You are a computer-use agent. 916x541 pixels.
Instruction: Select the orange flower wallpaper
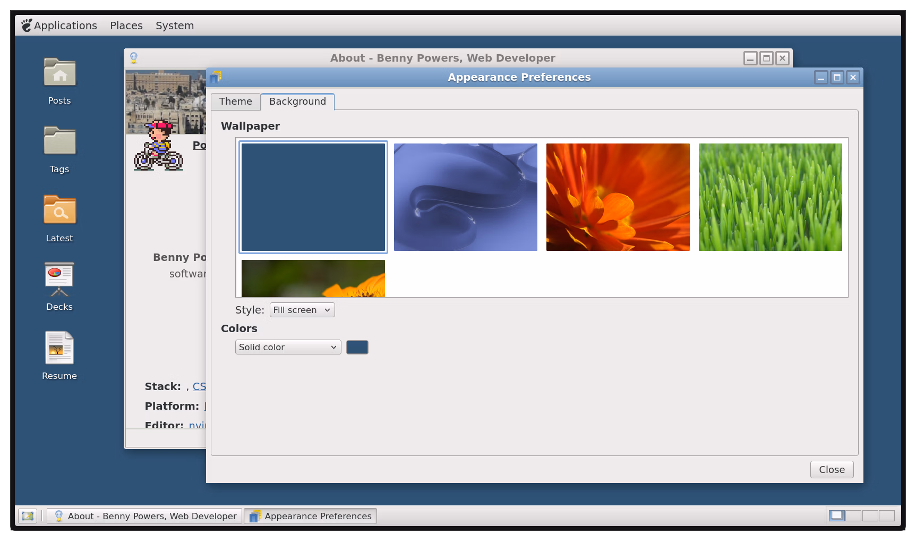618,197
